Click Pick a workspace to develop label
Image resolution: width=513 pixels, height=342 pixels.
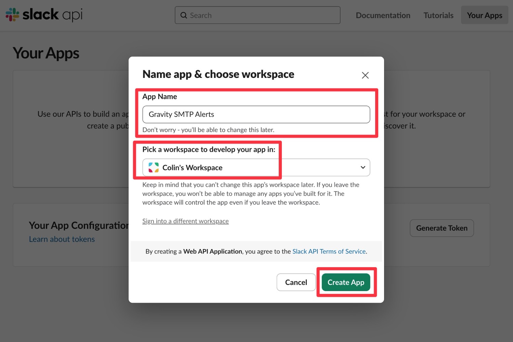point(209,149)
